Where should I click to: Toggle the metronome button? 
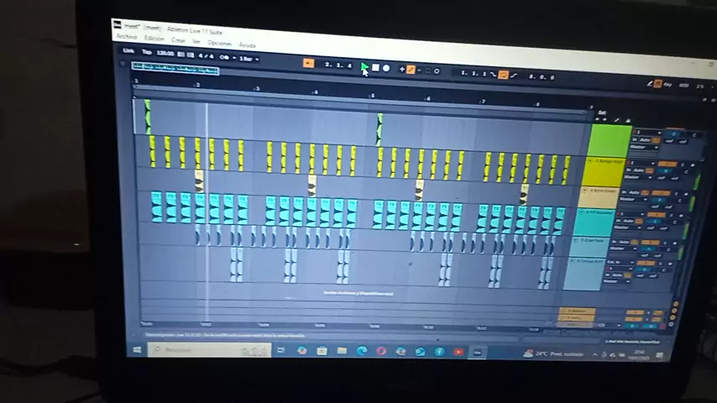[224, 57]
